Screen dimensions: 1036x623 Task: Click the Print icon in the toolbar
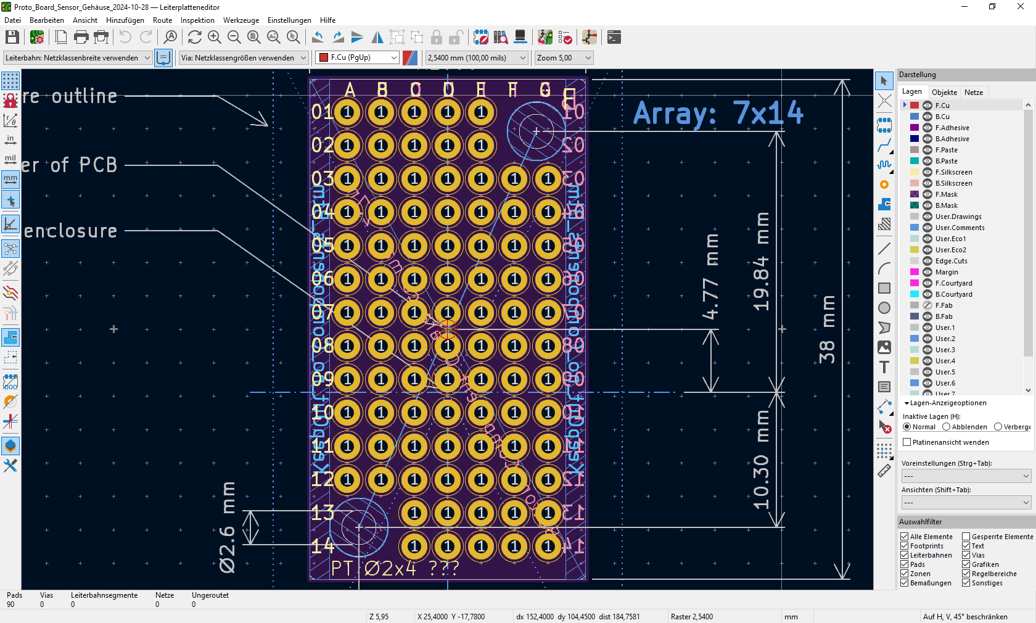(x=81, y=38)
